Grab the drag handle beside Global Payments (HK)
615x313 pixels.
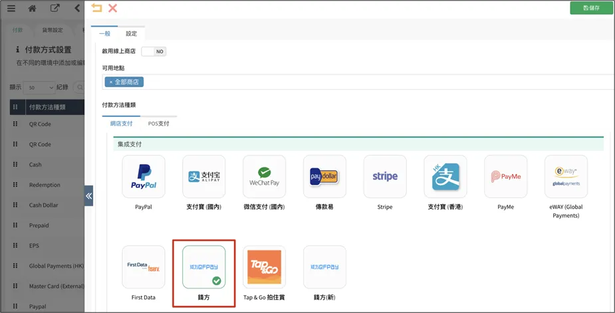pyautogui.click(x=15, y=266)
